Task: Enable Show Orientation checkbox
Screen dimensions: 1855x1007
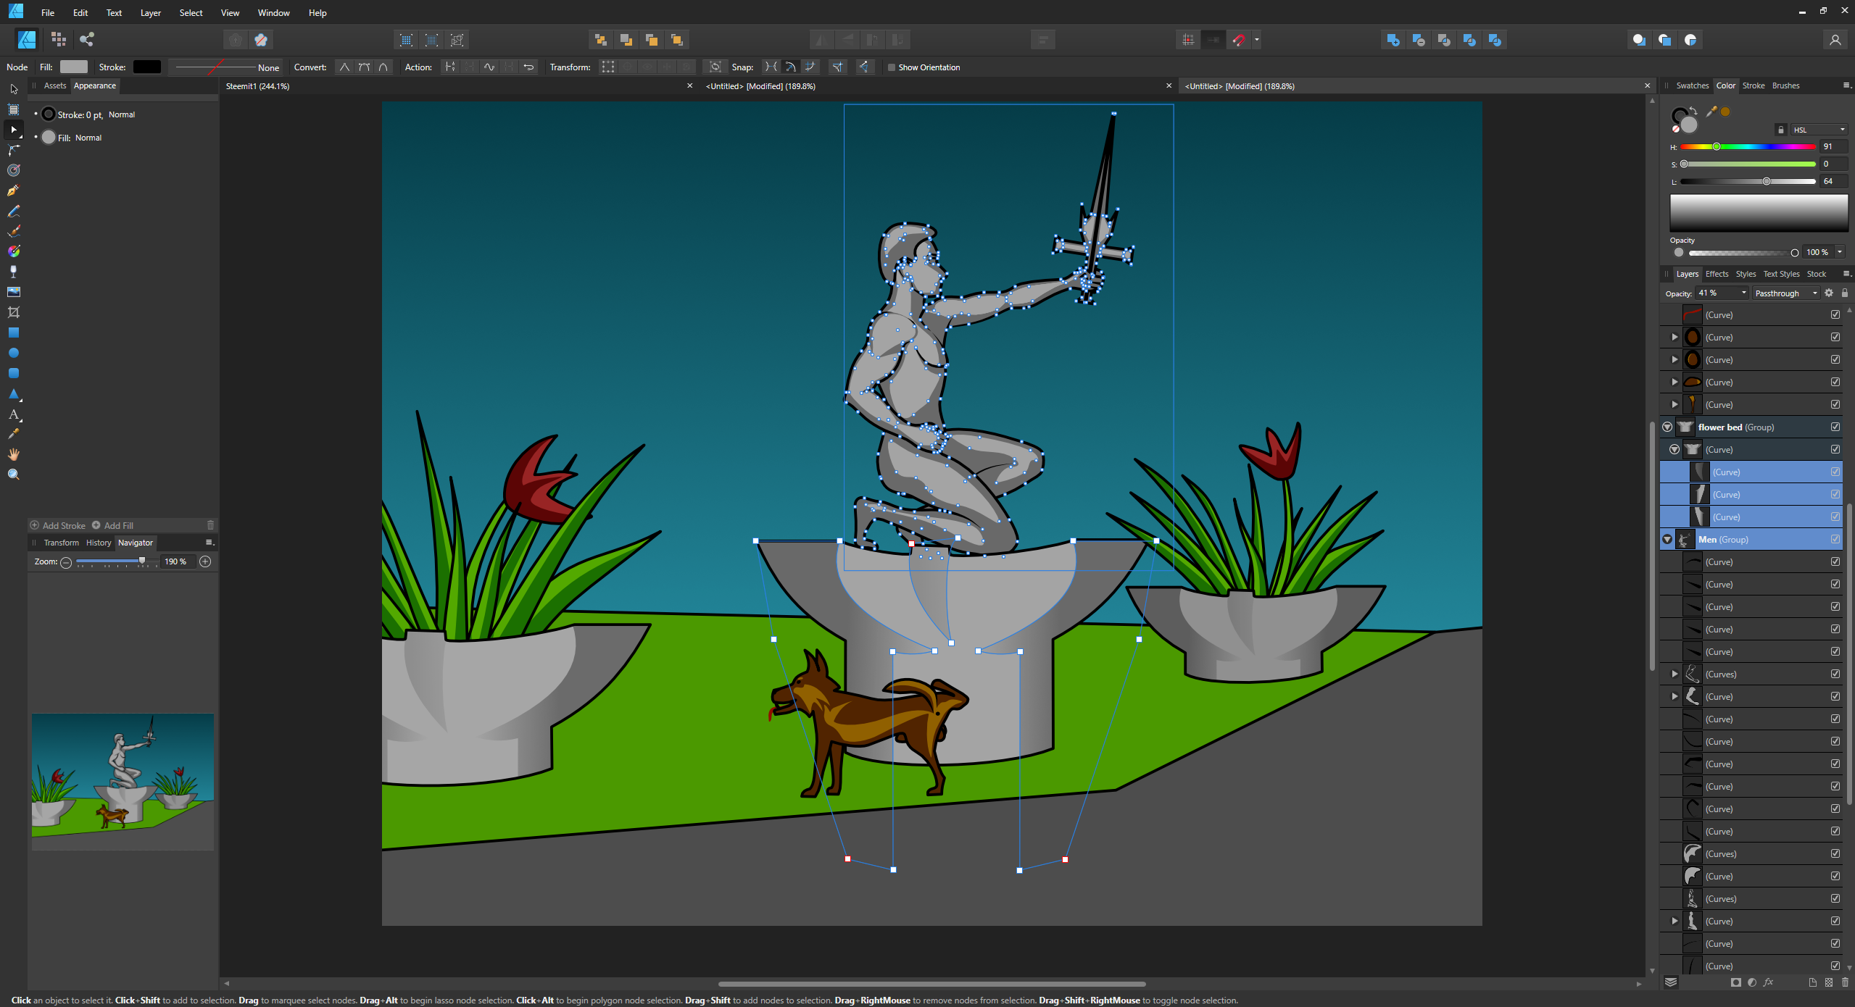Action: pyautogui.click(x=892, y=67)
